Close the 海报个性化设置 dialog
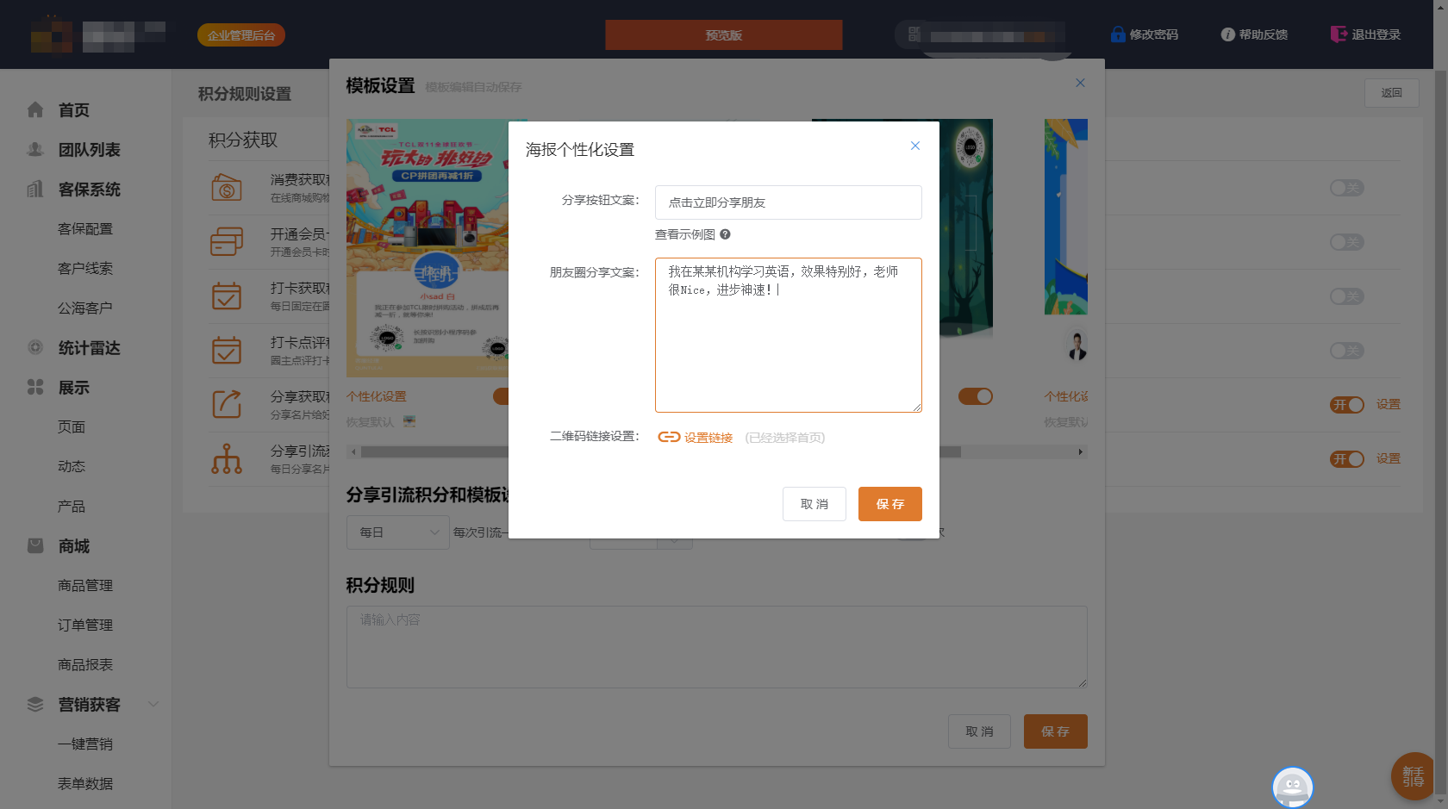Viewport: 1448px width, 809px height. (x=914, y=146)
